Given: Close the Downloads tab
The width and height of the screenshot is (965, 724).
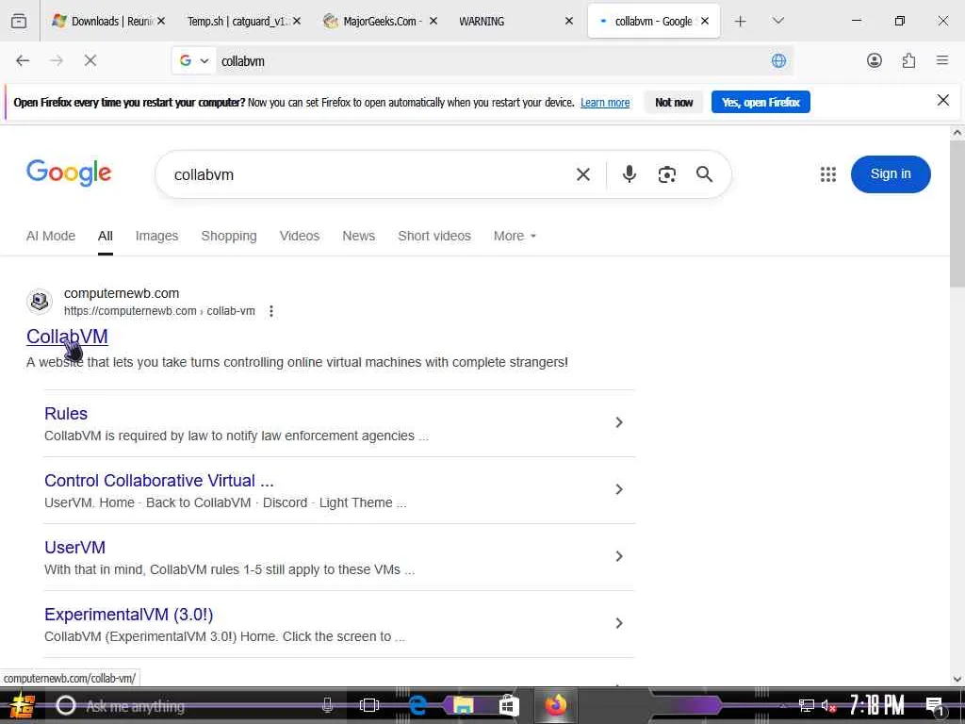Looking at the screenshot, I should 160,21.
